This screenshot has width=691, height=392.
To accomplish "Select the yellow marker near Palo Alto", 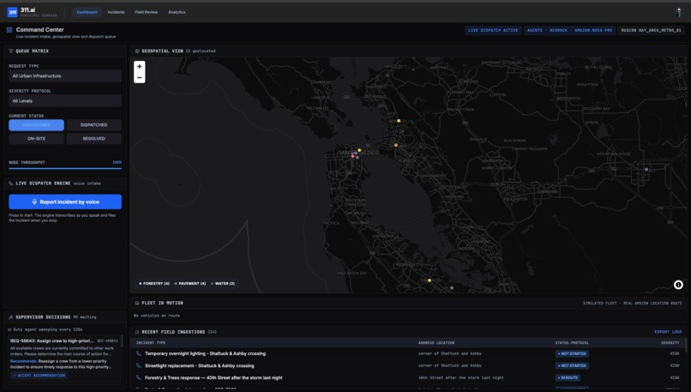I will 430,280.
